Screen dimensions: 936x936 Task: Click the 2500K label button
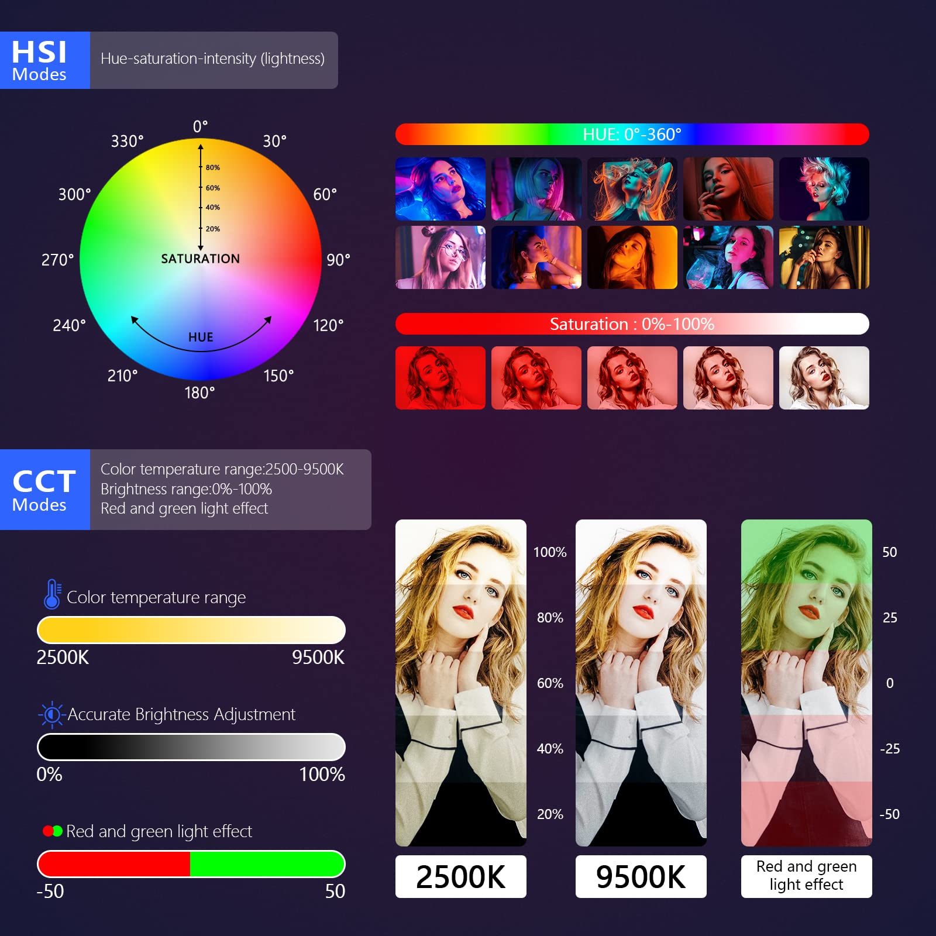(x=460, y=876)
